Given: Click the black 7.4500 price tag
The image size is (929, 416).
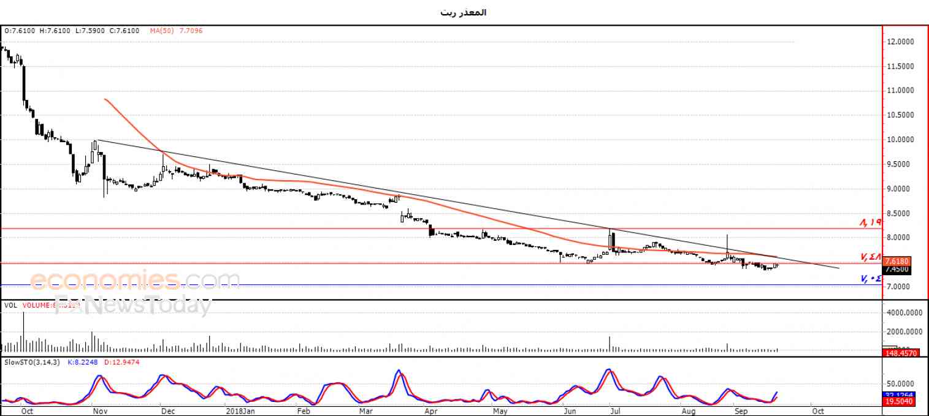Looking at the screenshot, I should point(897,269).
